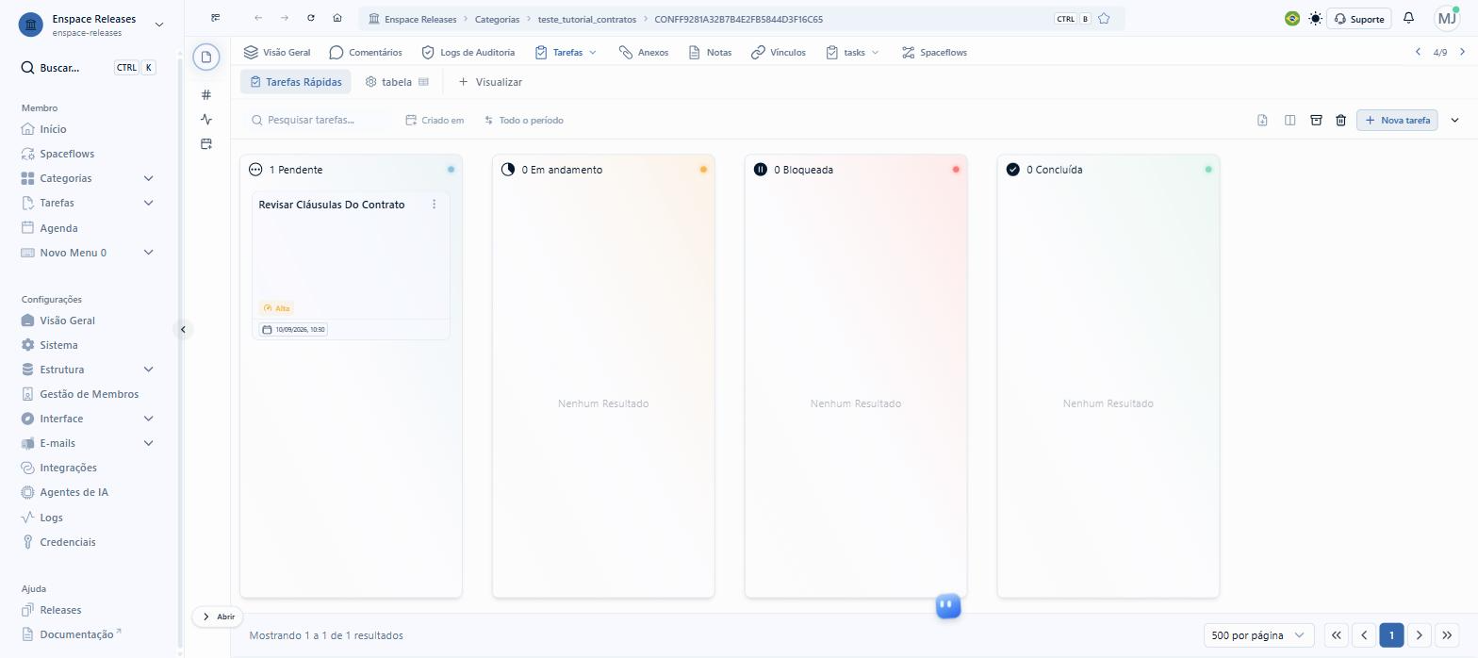Screen dimensions: 1478x658
Task: Click the blue dot on Pendente column
Action: tap(451, 170)
